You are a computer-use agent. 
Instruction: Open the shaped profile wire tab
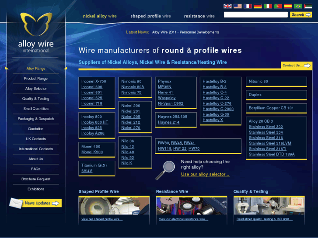[x=150, y=16]
